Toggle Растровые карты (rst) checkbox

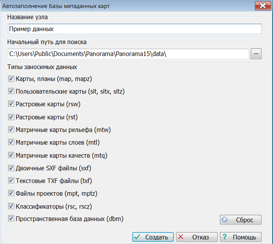[11, 117]
